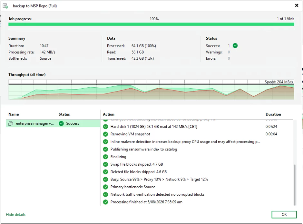303x224 pixels.
Task: Click the Bottleneck value Source in Summary
Action: (45, 58)
